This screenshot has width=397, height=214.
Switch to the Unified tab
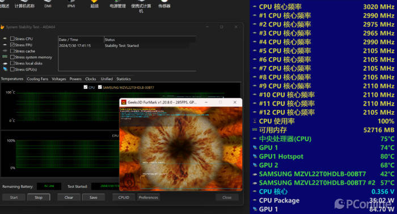click(107, 79)
